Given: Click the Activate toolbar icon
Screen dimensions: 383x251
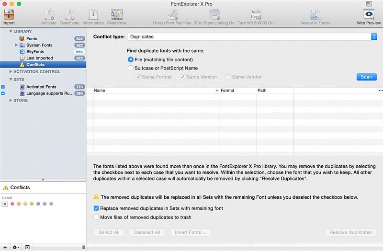Looking at the screenshot, I should (x=49, y=15).
